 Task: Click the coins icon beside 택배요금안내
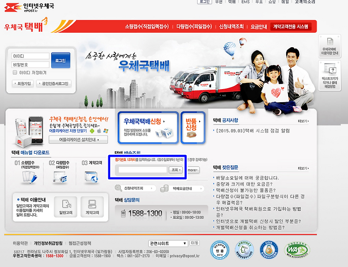[x=164, y=188]
